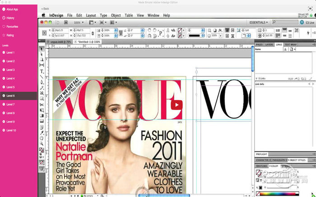Select the Free Transform tool
Image resolution: width=316 pixels, height=197 pixels.
point(42,110)
